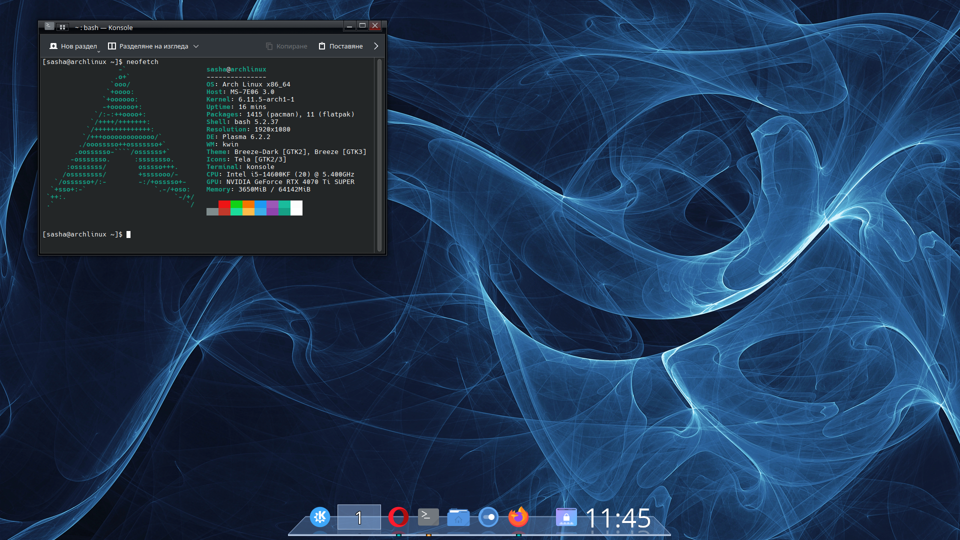
Task: Click the 'CPU: Intel i5-14600KF' line
Action: click(280, 174)
